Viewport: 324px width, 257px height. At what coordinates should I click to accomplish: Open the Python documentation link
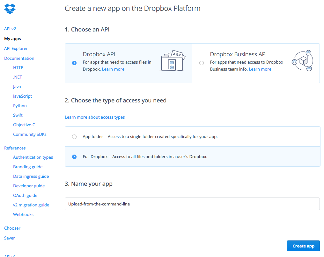click(x=20, y=106)
